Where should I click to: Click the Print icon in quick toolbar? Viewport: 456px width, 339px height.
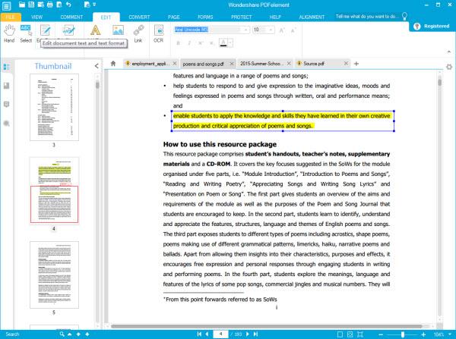coord(50,5)
